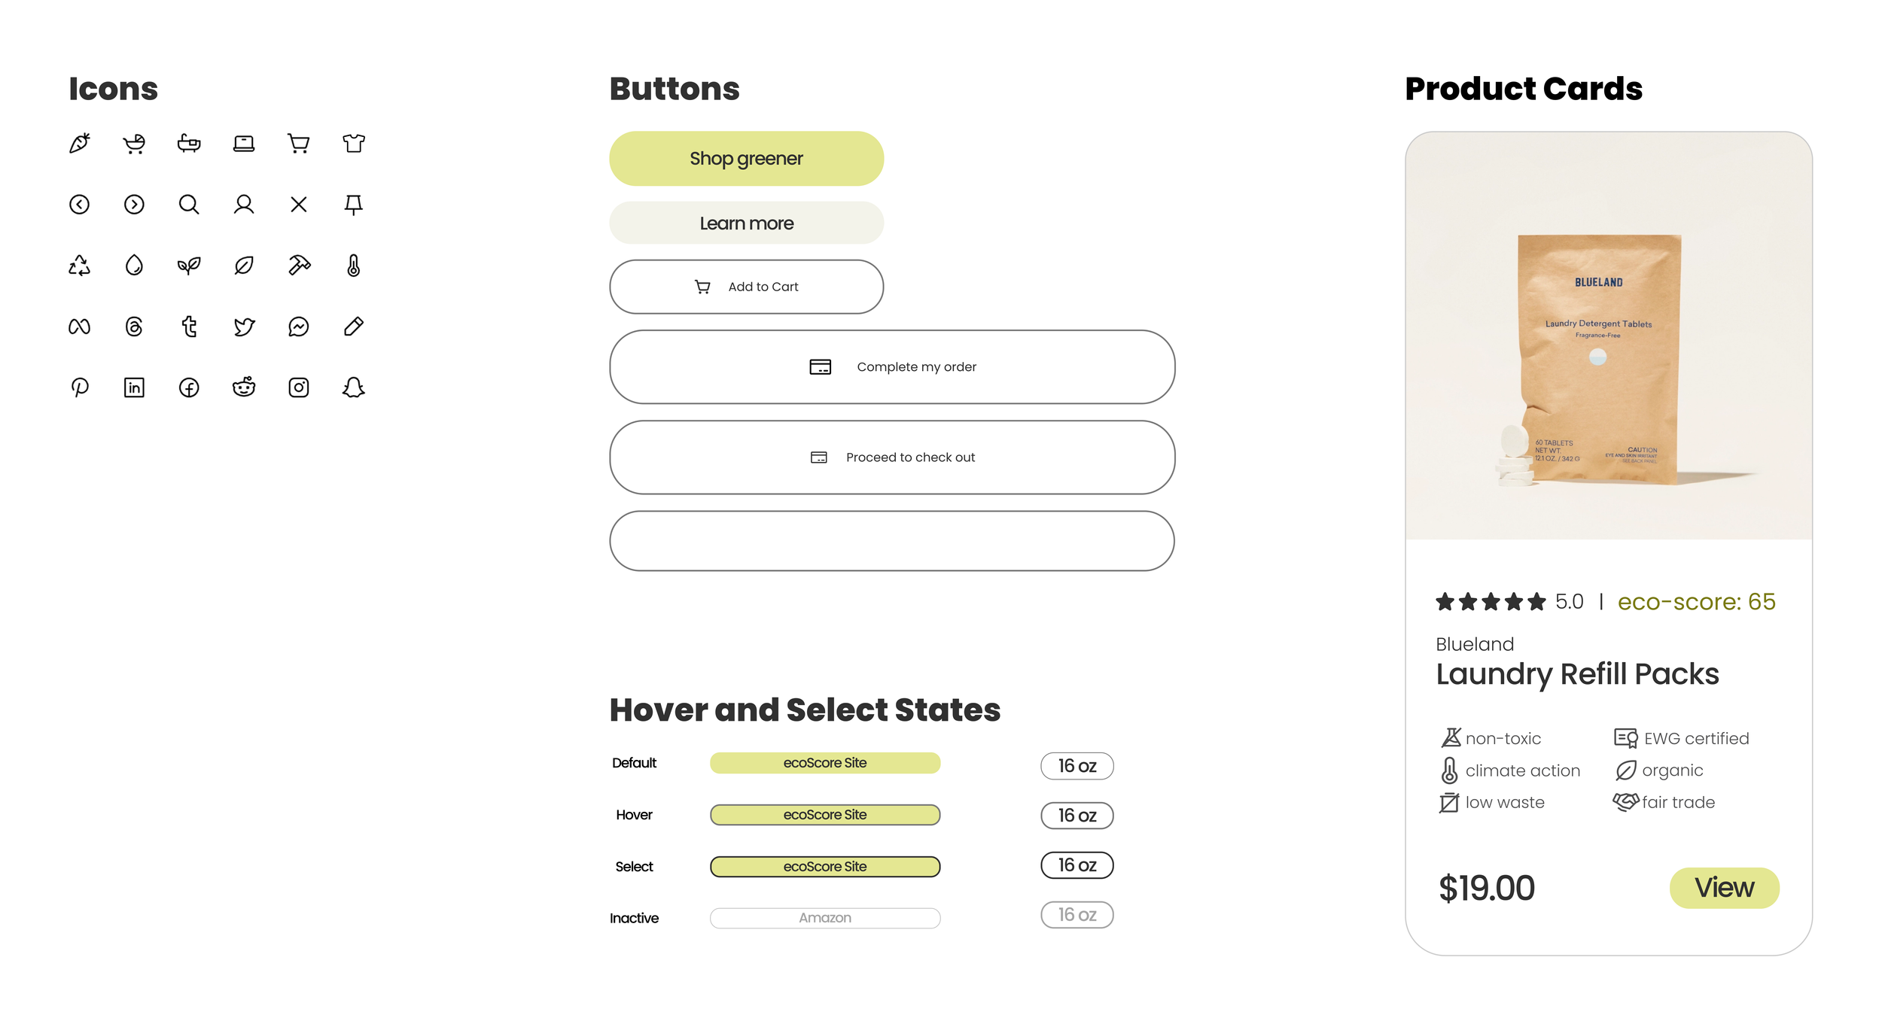
Task: Click the Add to Cart button
Action: [746, 286]
